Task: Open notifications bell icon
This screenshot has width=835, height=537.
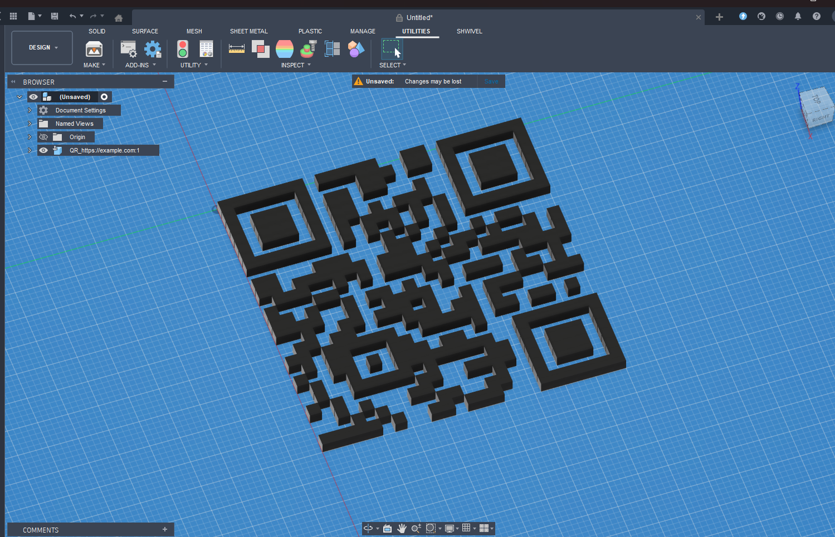Action: 798,16
